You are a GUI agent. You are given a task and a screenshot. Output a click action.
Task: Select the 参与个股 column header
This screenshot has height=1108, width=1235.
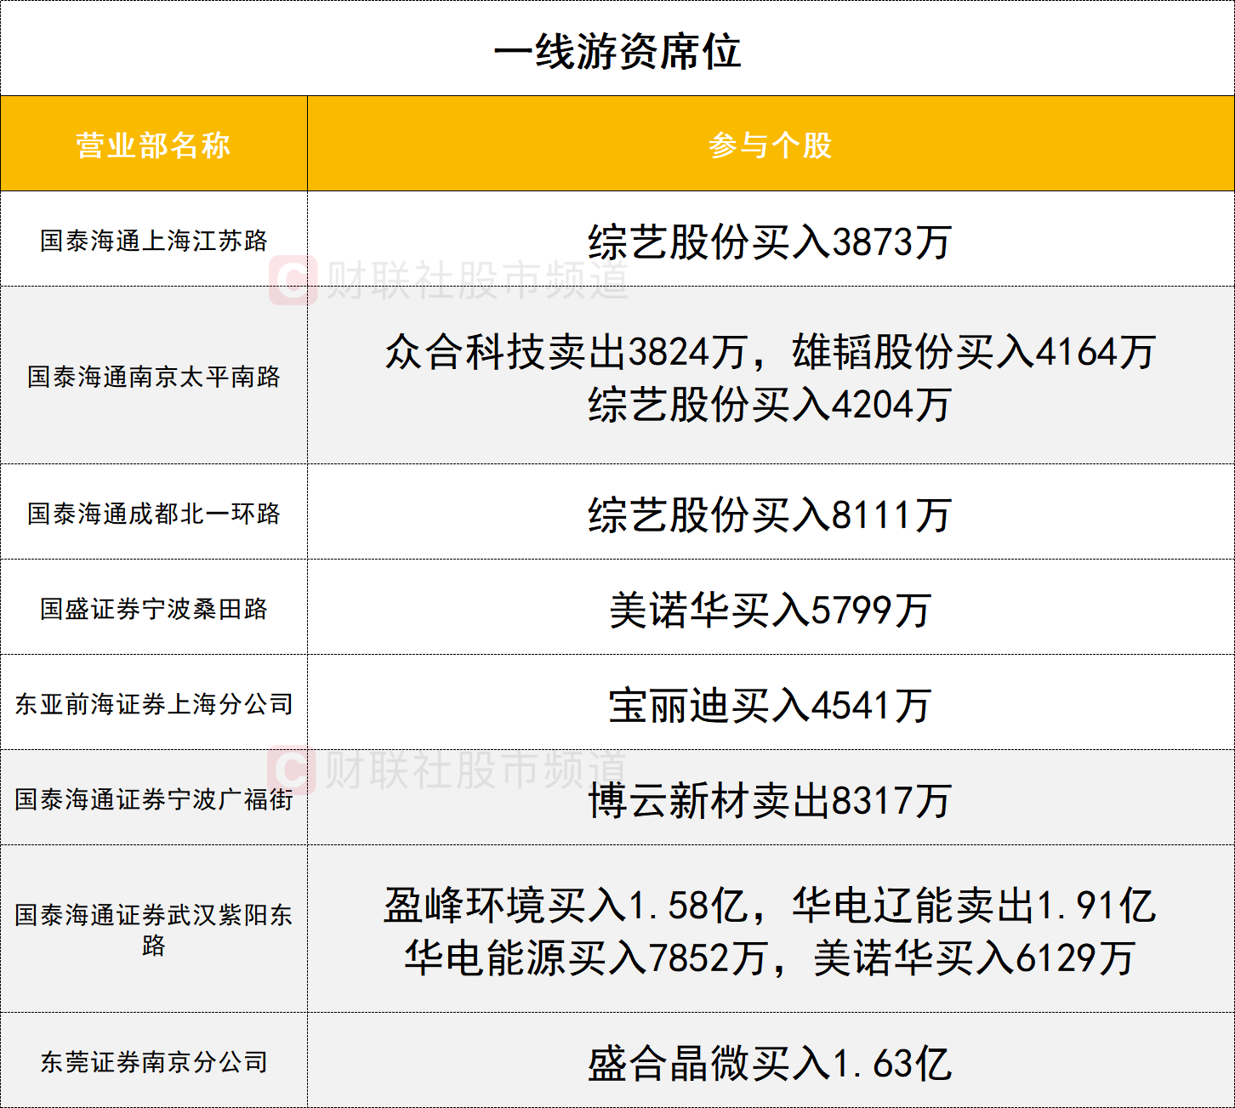pos(770,145)
